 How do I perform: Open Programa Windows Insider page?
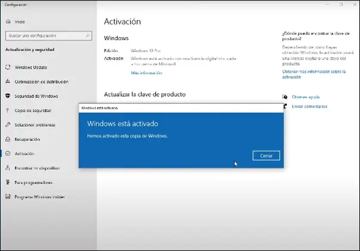(39, 197)
